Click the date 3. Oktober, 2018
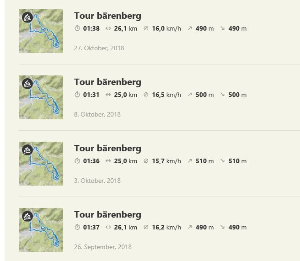The image size is (300, 261). pyautogui.click(x=97, y=181)
